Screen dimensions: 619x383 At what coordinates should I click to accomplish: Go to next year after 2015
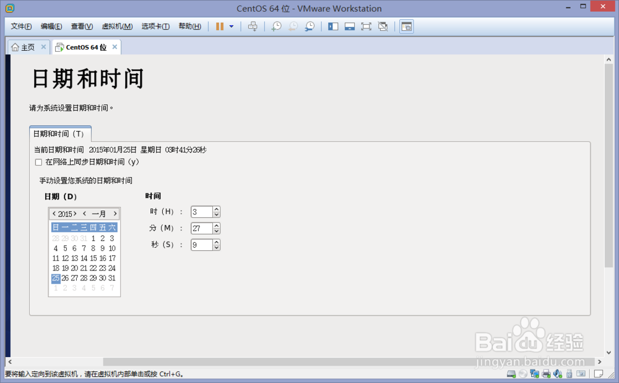click(75, 214)
